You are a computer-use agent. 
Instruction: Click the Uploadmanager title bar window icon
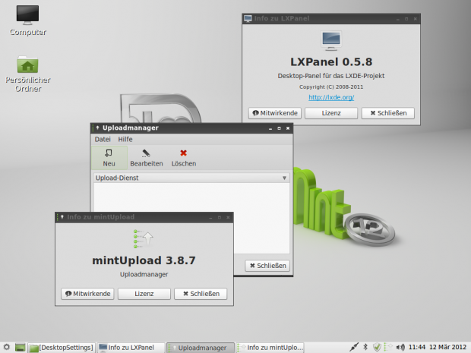(x=96, y=128)
